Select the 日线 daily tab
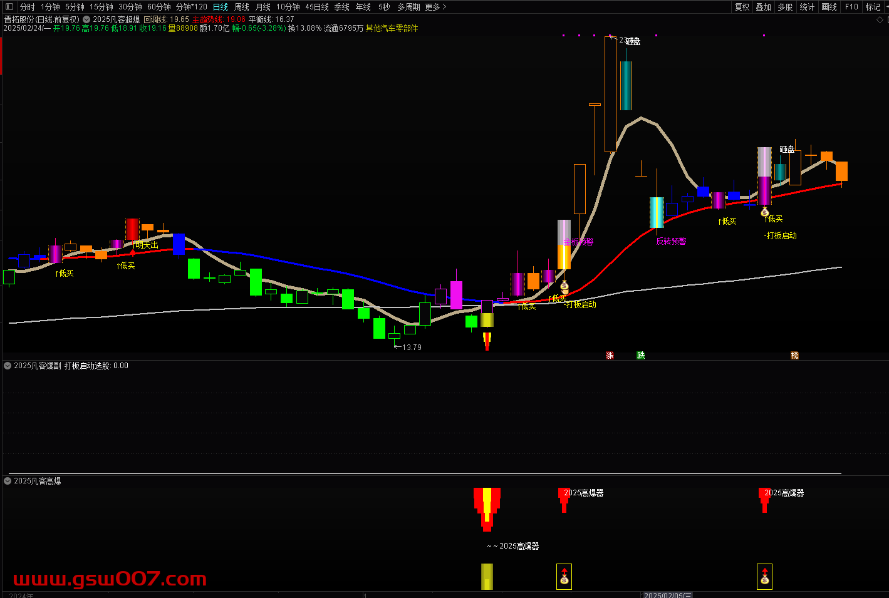 click(221, 7)
